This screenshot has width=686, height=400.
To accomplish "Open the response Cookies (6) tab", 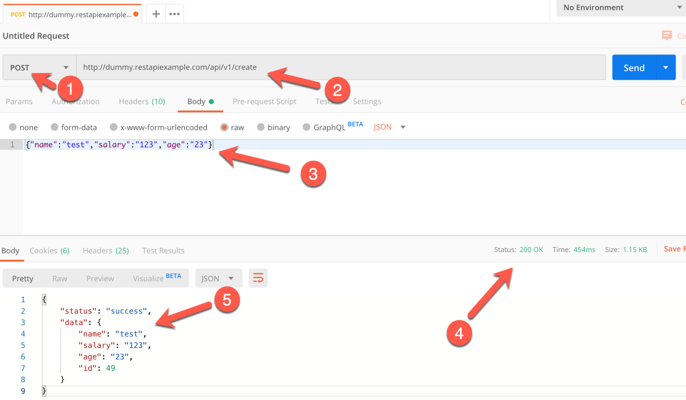I will pos(50,250).
